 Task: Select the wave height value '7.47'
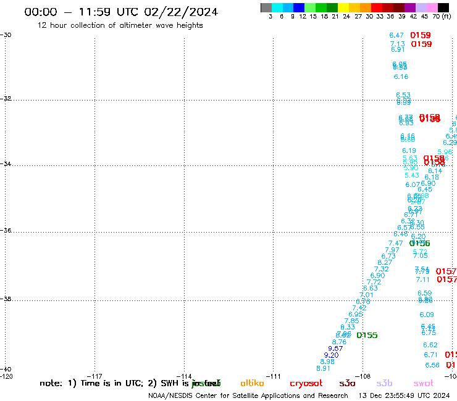click(x=395, y=244)
